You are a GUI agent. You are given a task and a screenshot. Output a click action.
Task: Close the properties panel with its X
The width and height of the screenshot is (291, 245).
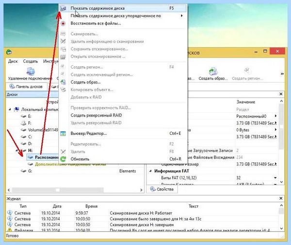coord(281,94)
